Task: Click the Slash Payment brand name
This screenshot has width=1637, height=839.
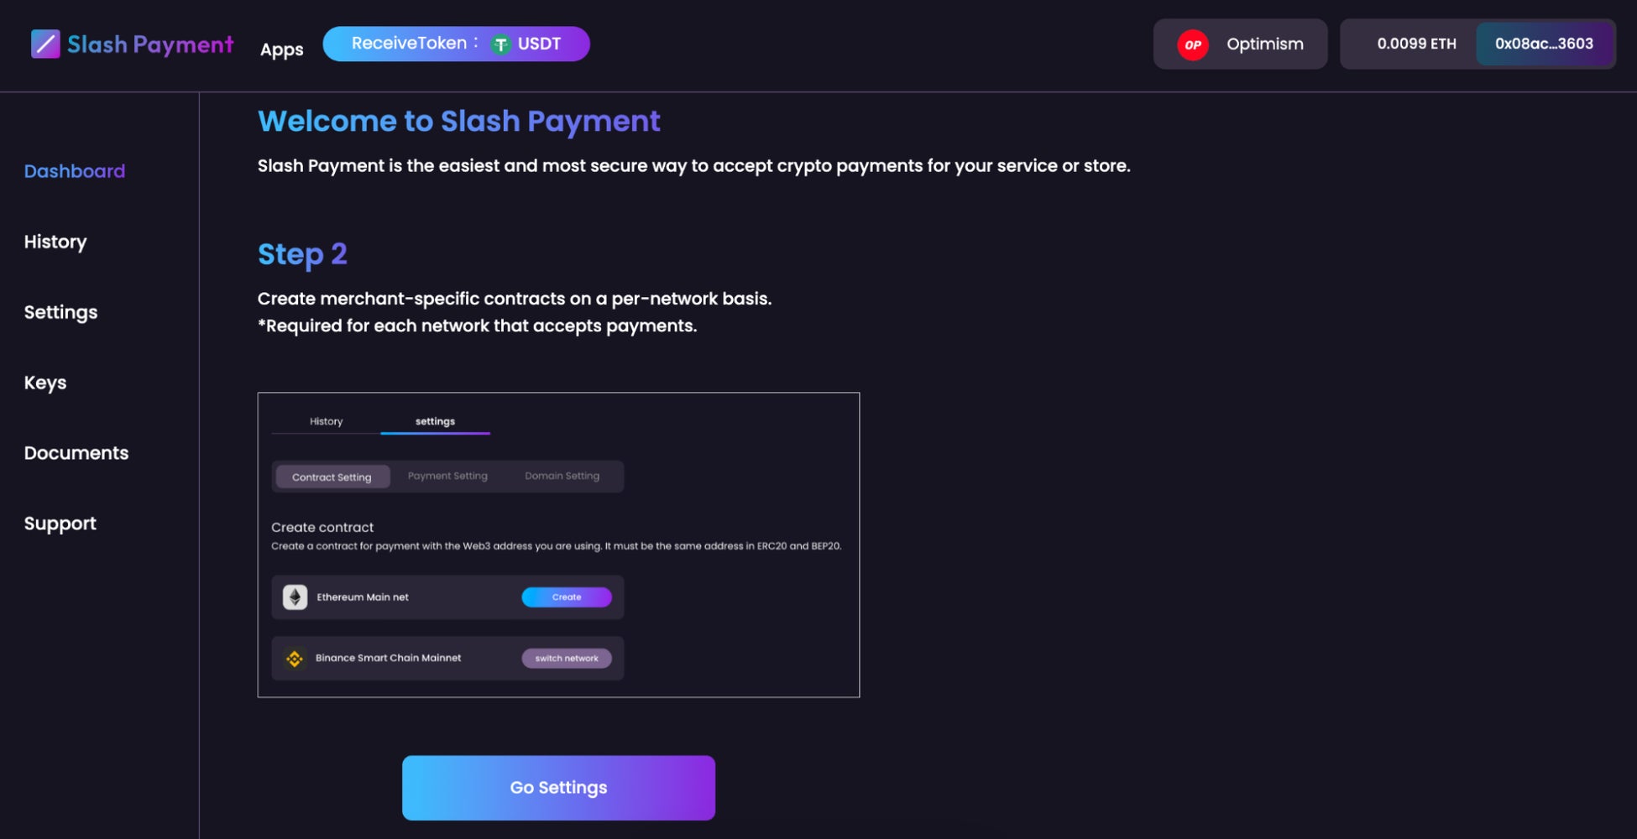Action: click(150, 44)
